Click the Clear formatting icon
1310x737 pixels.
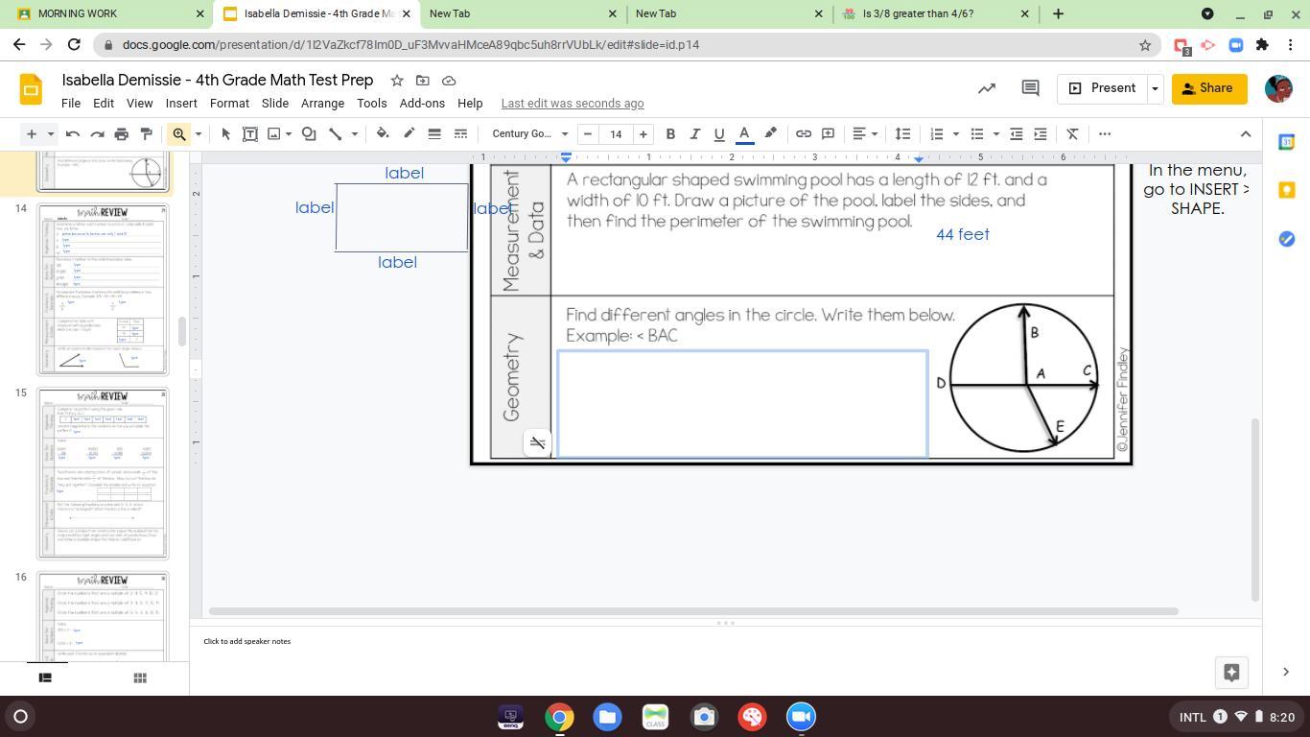click(1073, 133)
